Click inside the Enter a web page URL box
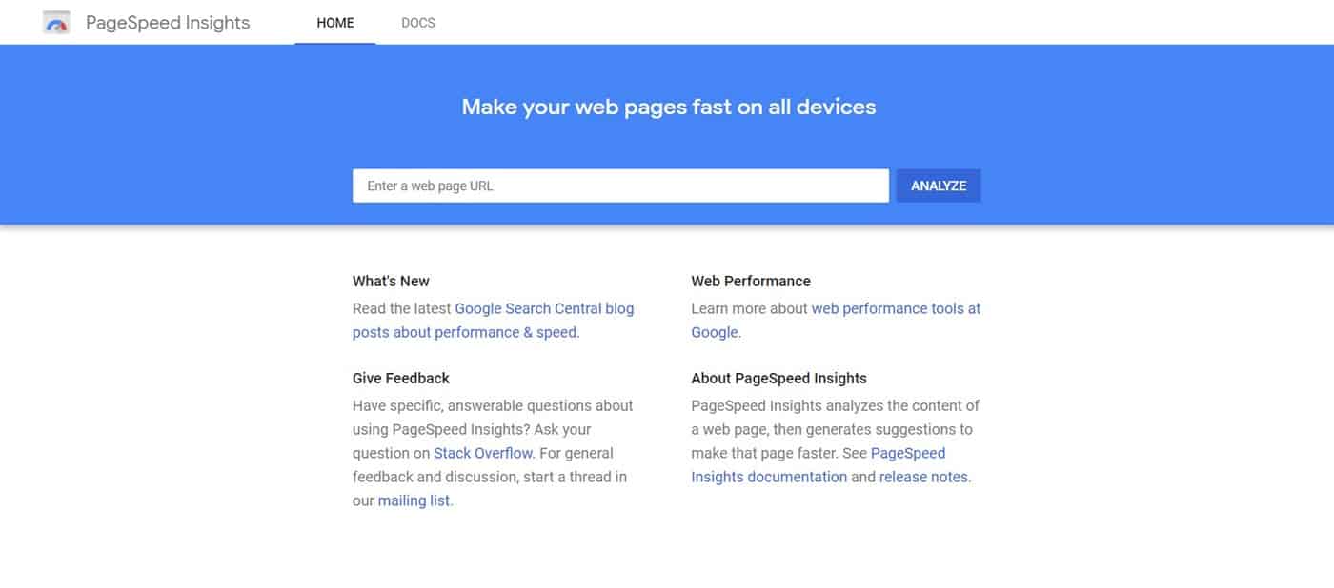This screenshot has height=588, width=1334. 619,186
